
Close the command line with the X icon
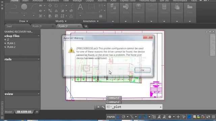point(98,107)
